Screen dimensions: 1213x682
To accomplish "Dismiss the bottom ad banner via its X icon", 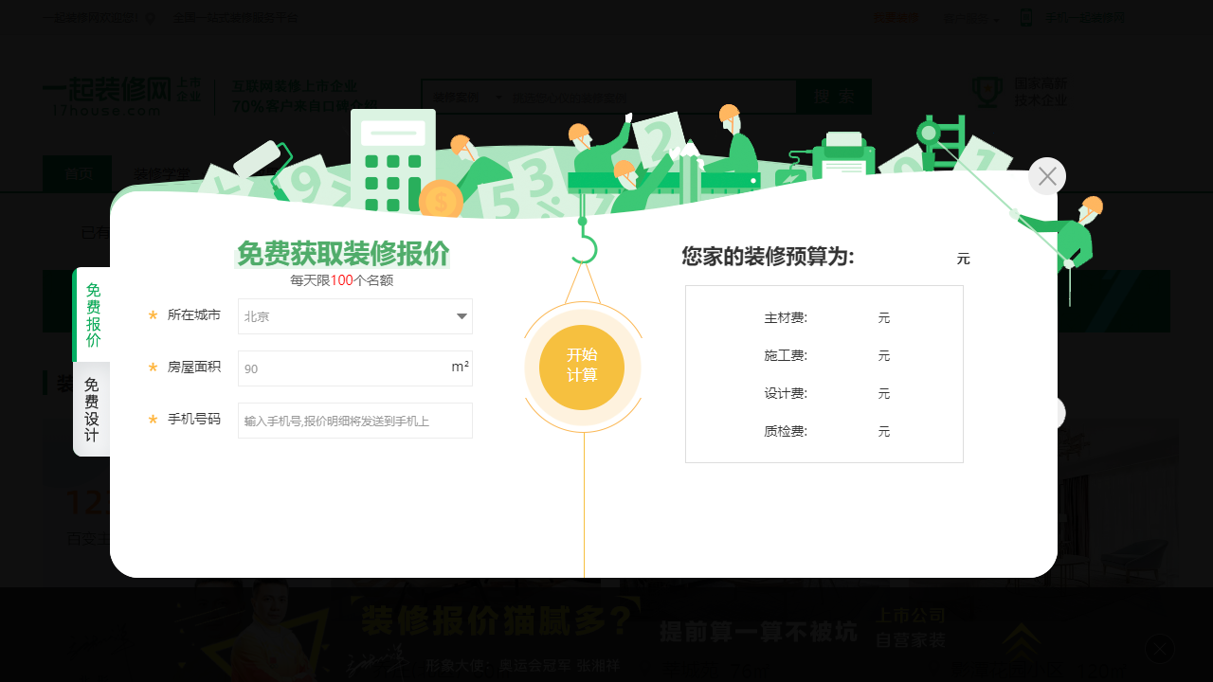I will 1159,649.
